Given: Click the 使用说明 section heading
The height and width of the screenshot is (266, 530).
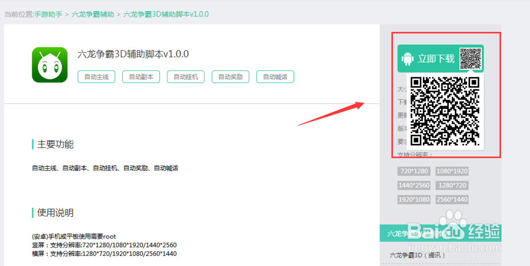Looking at the screenshot, I should [55, 213].
